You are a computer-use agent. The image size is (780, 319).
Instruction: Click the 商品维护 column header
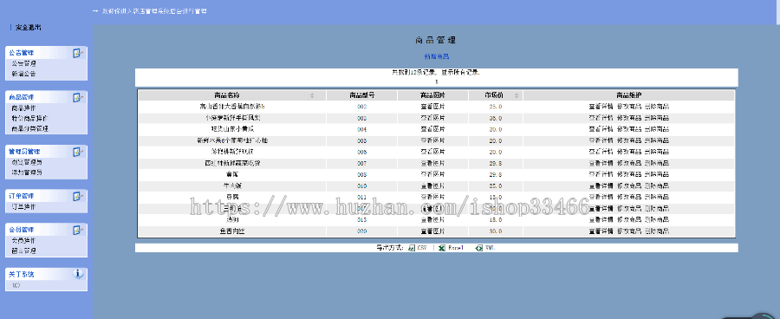(629, 95)
